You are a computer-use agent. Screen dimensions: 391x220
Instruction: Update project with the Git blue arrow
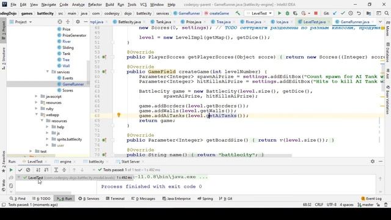335,13
